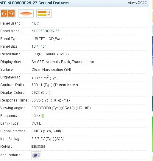This screenshot has width=153, height=161.
Task: Click the orange wide viewing angle icon
Action: tap(26, 13)
